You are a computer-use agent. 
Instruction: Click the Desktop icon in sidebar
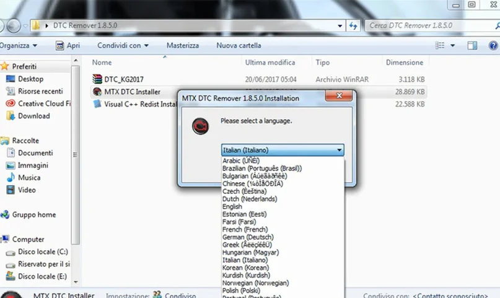11,79
